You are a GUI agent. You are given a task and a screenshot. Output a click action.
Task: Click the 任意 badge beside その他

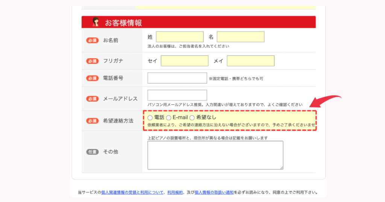[92, 152]
